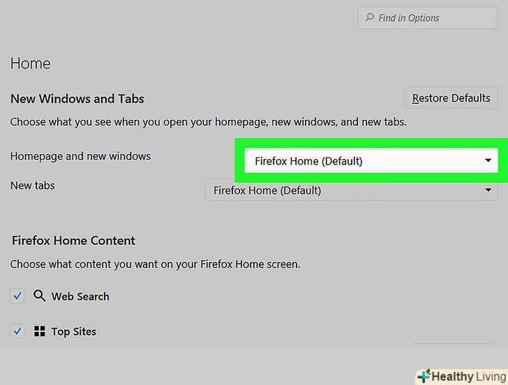The width and height of the screenshot is (508, 385).
Task: Click the "New tabs" label
Action: tap(32, 186)
